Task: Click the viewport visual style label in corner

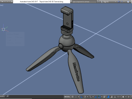Action: pos(1,5)
